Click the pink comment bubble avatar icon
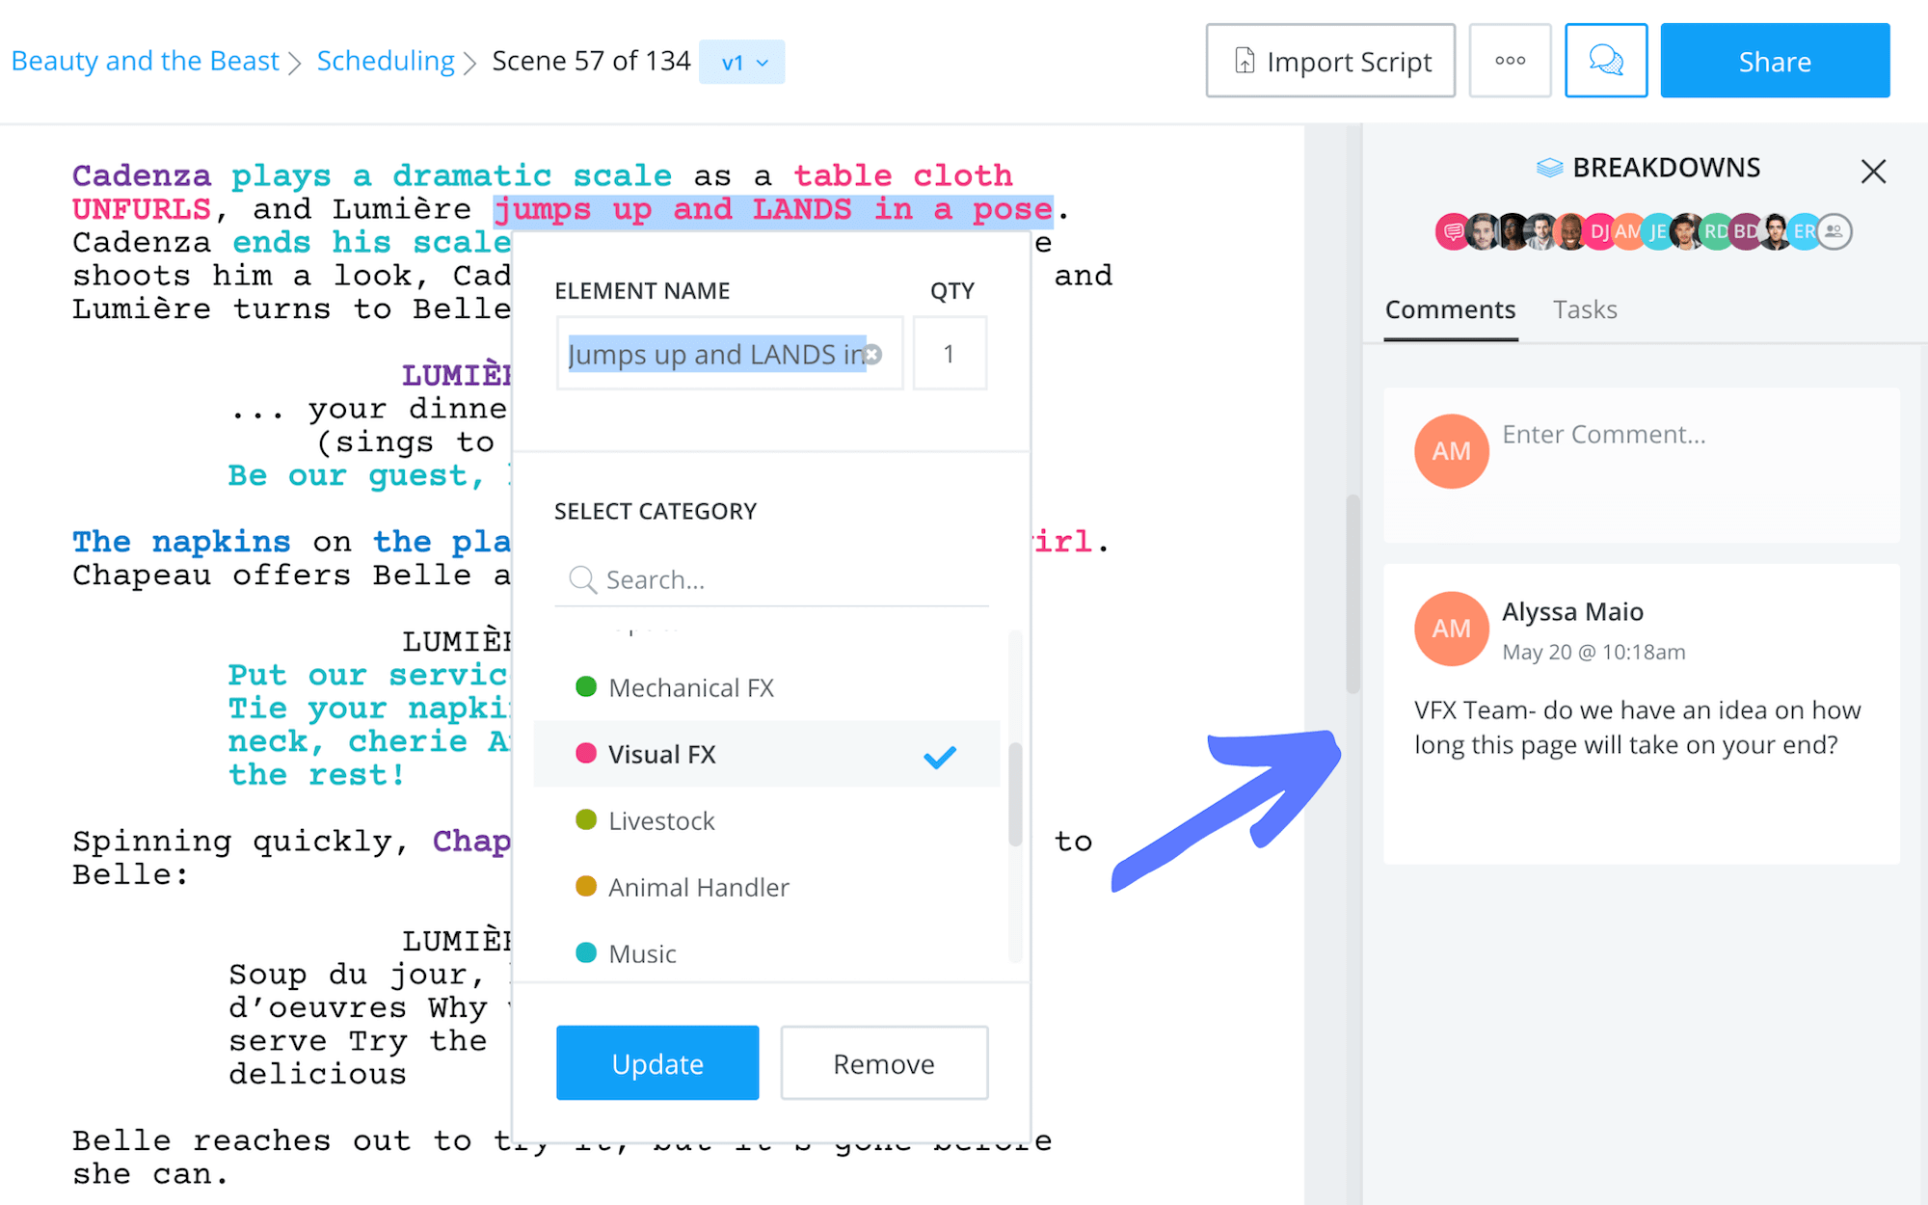Viewport: 1928px width, 1205px height. pyautogui.click(x=1453, y=231)
